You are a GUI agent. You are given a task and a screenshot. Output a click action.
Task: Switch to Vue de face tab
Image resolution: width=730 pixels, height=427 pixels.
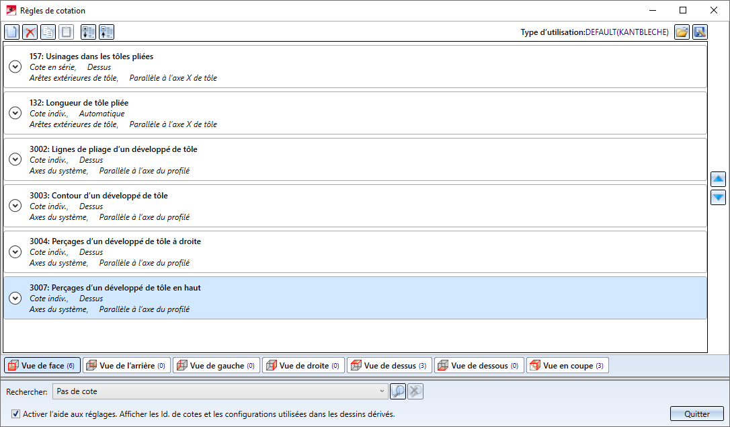[42, 366]
